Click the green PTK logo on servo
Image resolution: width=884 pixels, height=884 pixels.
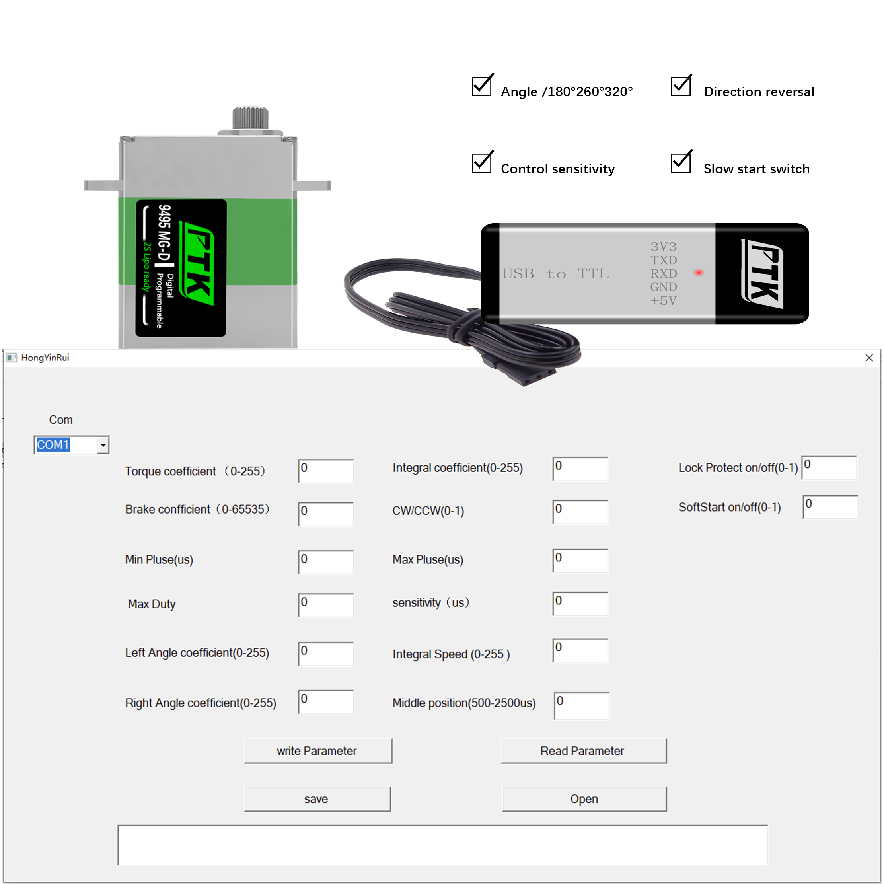point(197,263)
